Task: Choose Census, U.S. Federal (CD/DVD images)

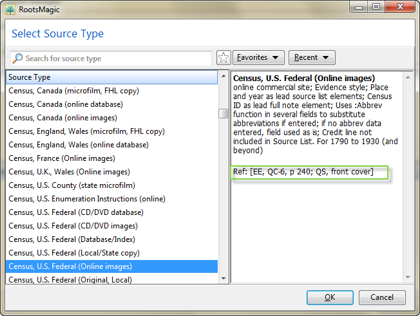Action: [x=111, y=226]
